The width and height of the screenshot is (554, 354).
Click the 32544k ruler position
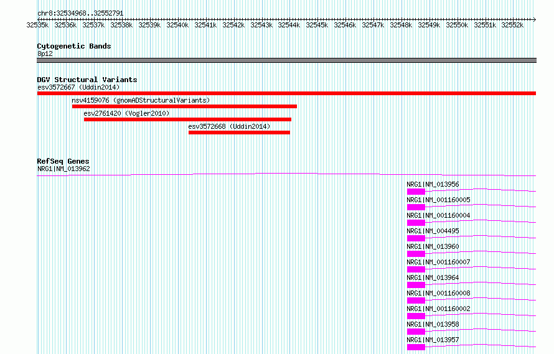(289, 25)
